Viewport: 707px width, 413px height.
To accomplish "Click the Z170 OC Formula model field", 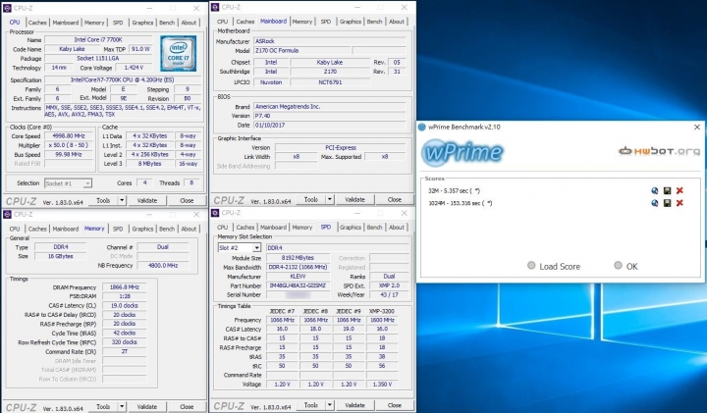I will pyautogui.click(x=301, y=50).
